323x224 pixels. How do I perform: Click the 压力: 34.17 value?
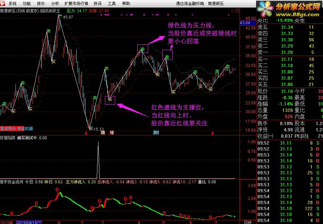pos(77,11)
